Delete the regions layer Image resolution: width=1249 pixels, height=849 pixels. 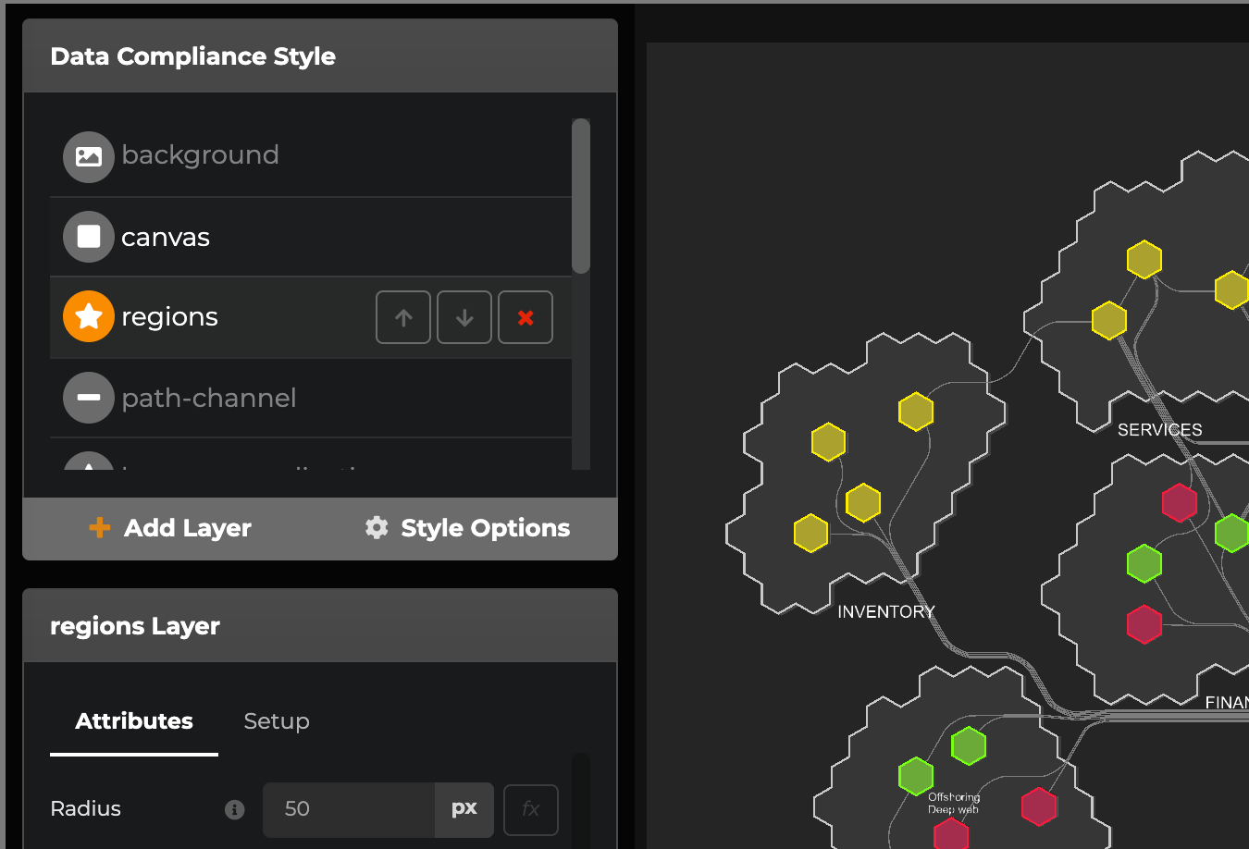[x=526, y=317]
